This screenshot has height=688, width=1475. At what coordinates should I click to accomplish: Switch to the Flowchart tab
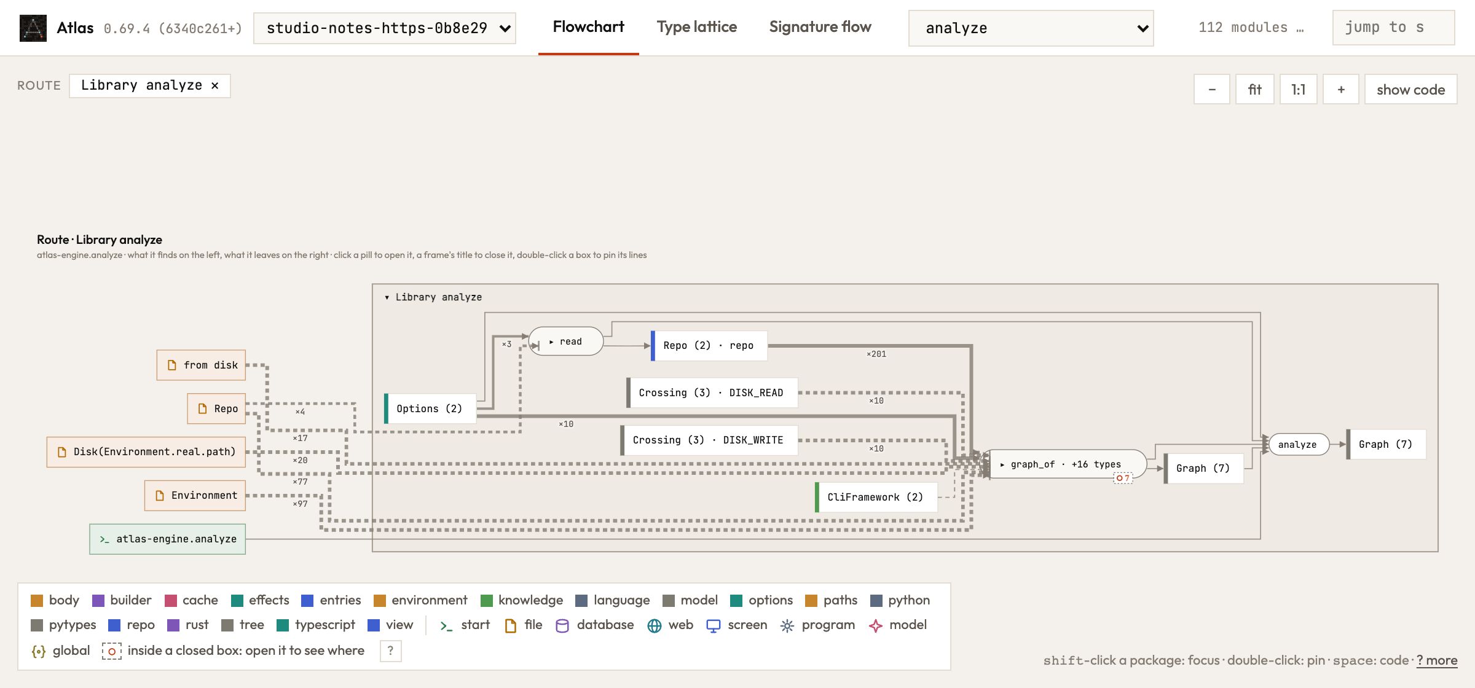point(588,27)
